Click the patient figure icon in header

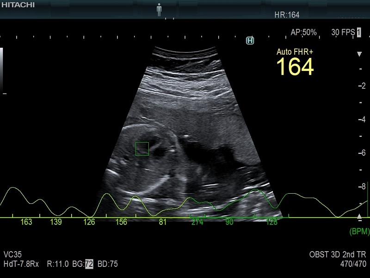[160, 9]
